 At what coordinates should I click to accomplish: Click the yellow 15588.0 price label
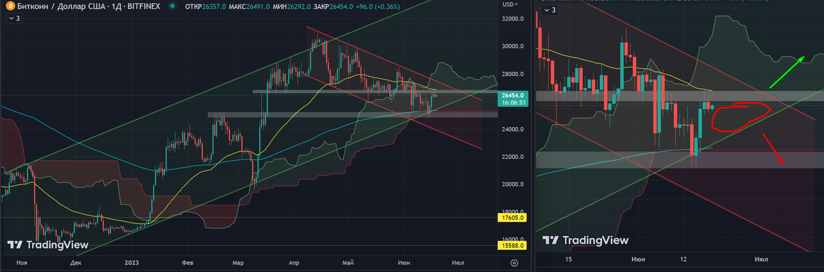coord(512,245)
